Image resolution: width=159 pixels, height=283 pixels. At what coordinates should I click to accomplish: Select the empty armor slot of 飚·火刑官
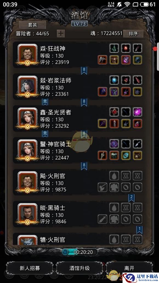[114, 187]
